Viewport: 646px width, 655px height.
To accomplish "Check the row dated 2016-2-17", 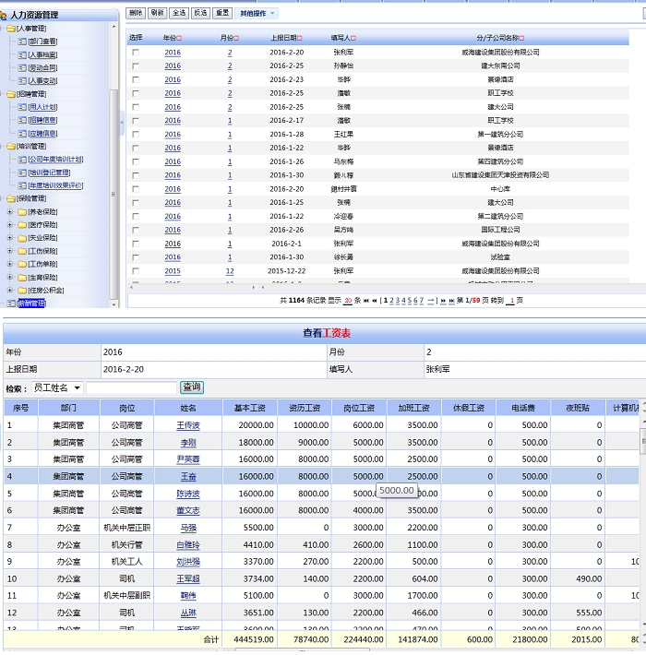I will [x=136, y=121].
